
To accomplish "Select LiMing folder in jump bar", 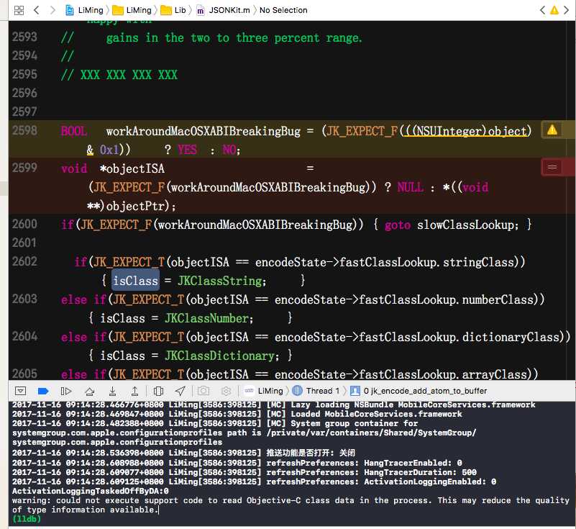I will point(132,10).
